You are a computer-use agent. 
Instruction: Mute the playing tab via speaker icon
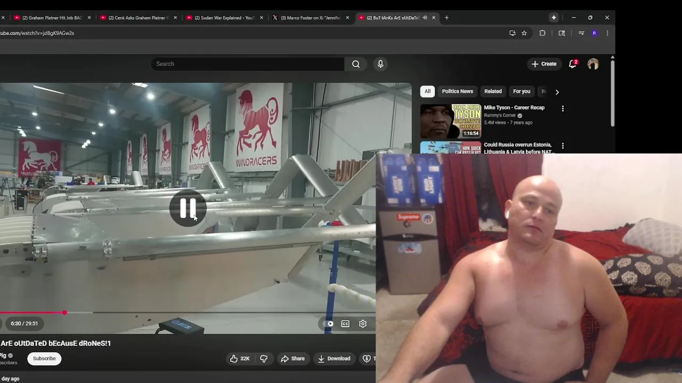tap(425, 18)
